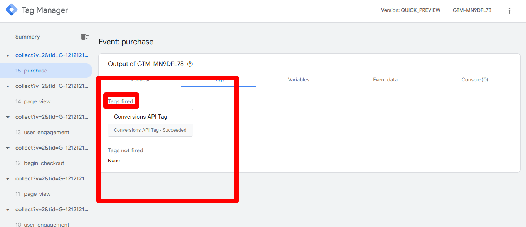
Task: Open the three-dot overflow menu
Action: tap(509, 10)
